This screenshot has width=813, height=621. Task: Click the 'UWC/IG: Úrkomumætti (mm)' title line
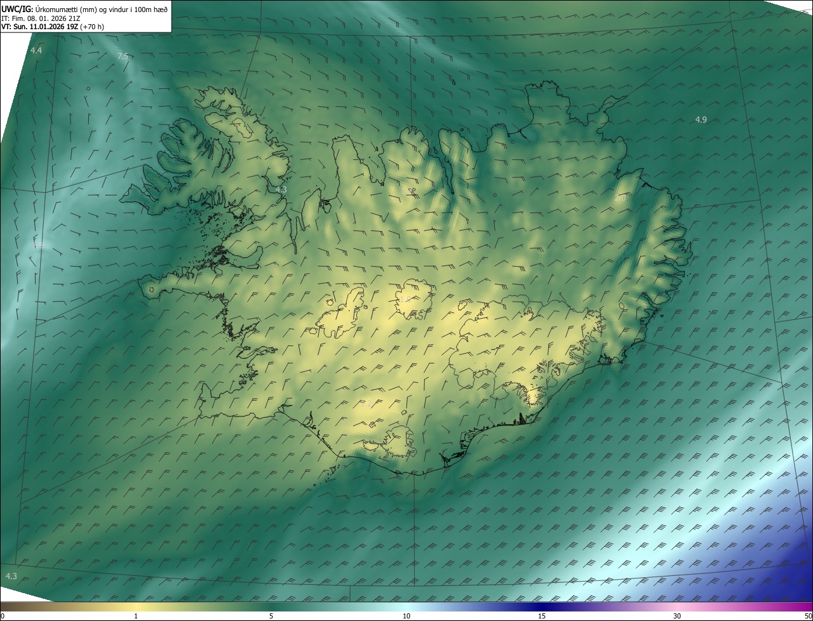(x=84, y=8)
